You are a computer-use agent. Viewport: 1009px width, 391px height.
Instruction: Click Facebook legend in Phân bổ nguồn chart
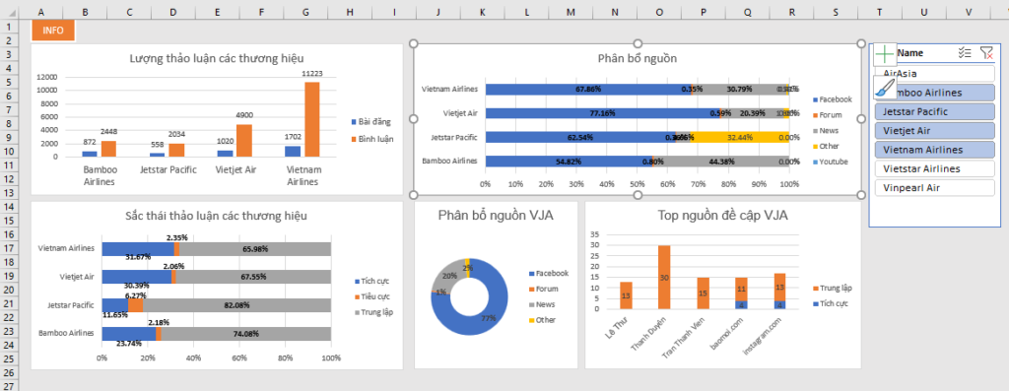(832, 99)
